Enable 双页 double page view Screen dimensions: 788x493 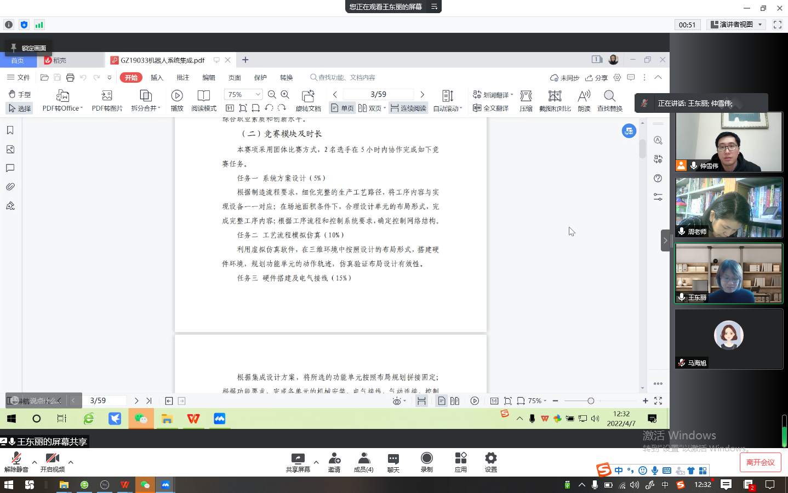click(x=372, y=108)
